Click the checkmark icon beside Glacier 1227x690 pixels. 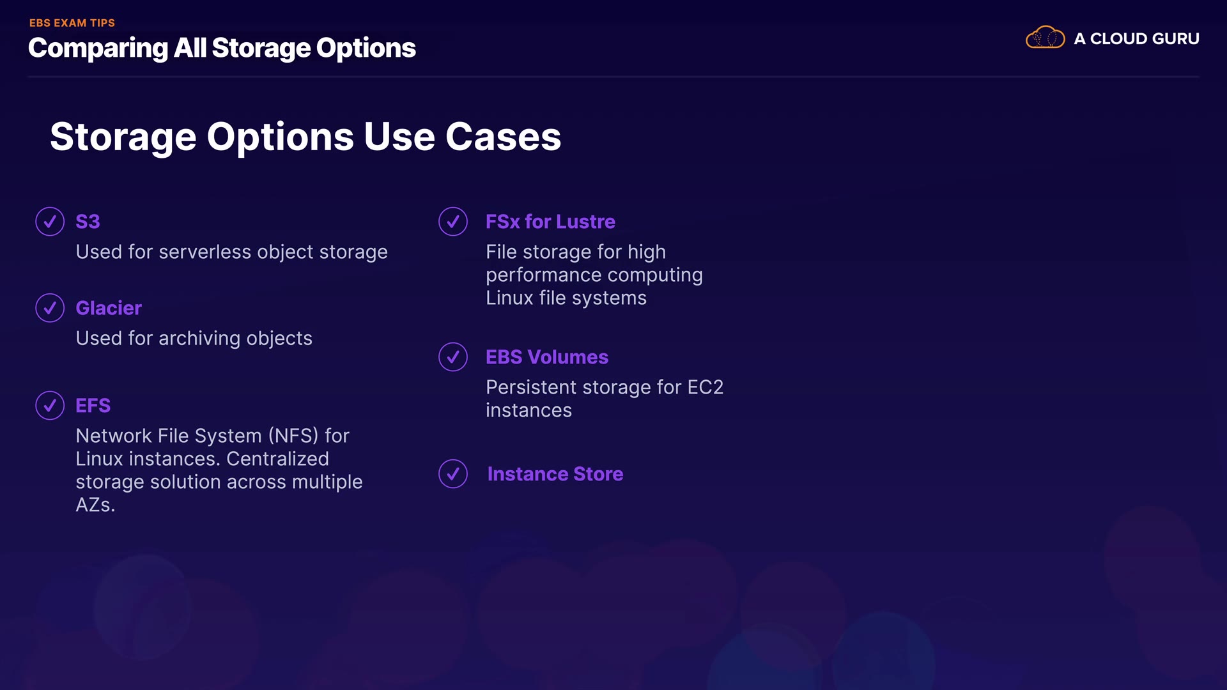tap(50, 308)
